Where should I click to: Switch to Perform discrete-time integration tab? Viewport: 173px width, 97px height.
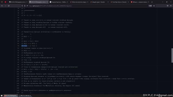click(79, 2)
